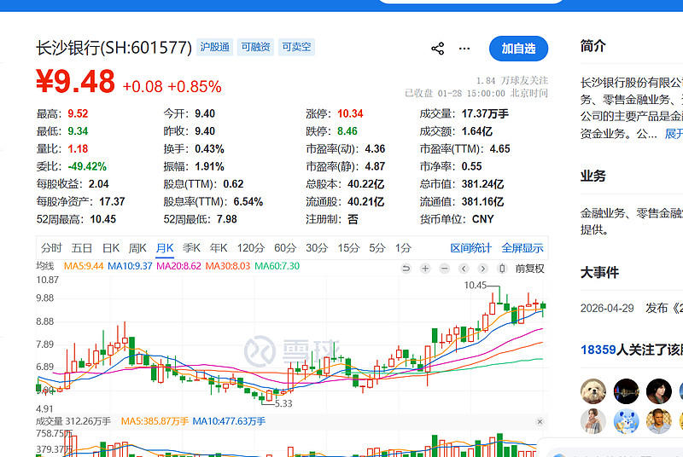
Task: Click the 总市值 value 381.24亿
Action: pyautogui.click(x=482, y=184)
